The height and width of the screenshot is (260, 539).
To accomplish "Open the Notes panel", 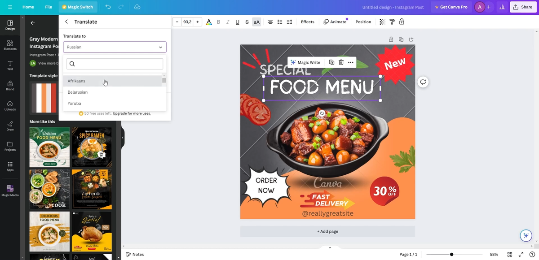I will click(135, 254).
